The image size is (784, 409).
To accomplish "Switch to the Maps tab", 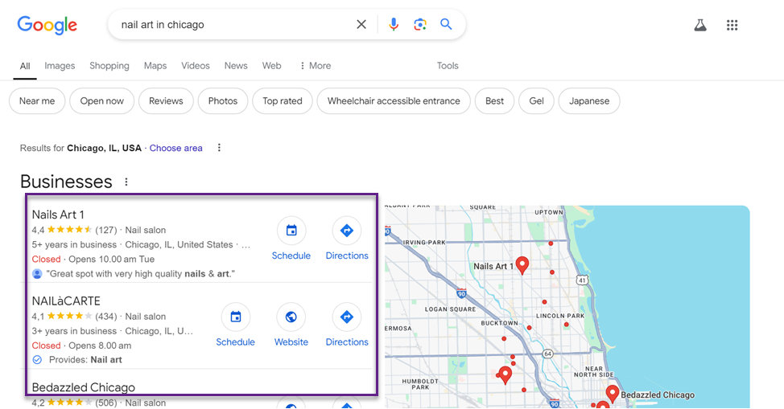I will pyautogui.click(x=155, y=65).
